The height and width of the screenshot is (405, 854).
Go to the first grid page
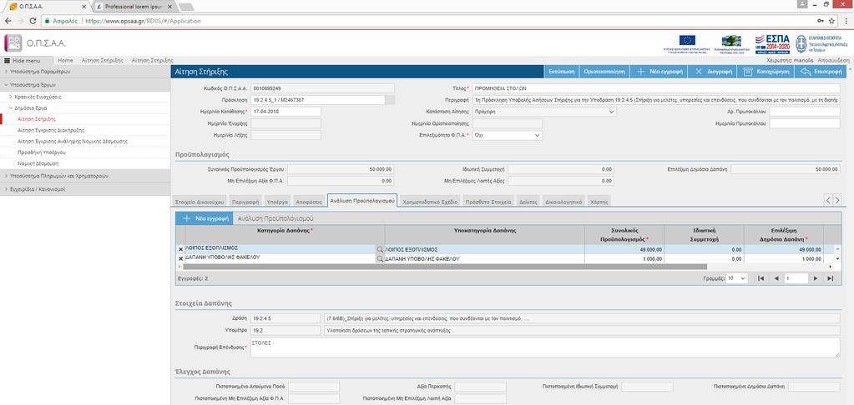(762, 278)
